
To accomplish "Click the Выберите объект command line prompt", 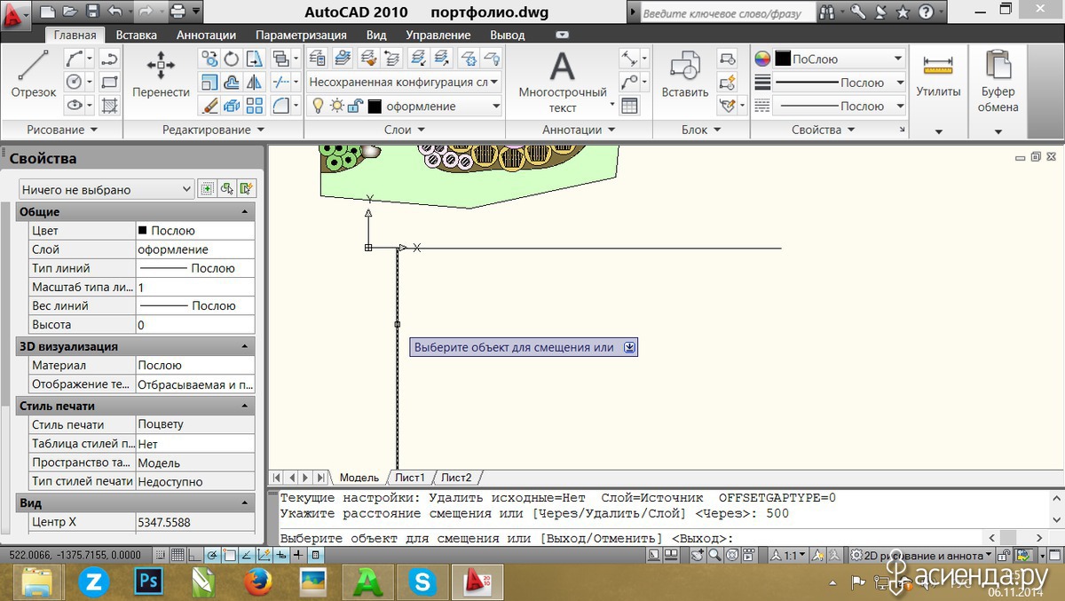I will (506, 538).
